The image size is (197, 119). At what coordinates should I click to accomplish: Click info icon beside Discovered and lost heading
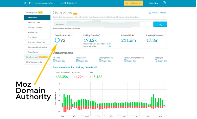pos(96,67)
